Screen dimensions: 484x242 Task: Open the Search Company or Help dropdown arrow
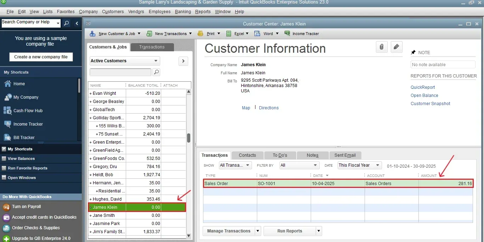58,23
